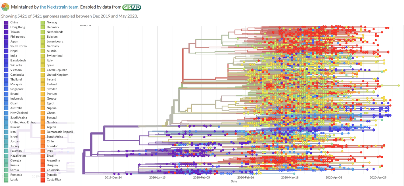This screenshot has height=186, width=404.
Task: Click the Nextstrain logo icon
Action: pos(5,7)
